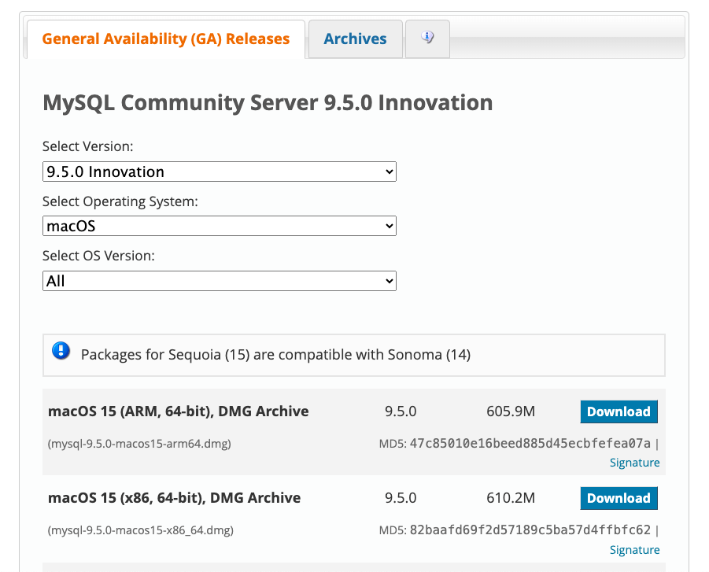Image resolution: width=709 pixels, height=572 pixels.
Task: Click the 605.9M file size
Action: coord(511,411)
